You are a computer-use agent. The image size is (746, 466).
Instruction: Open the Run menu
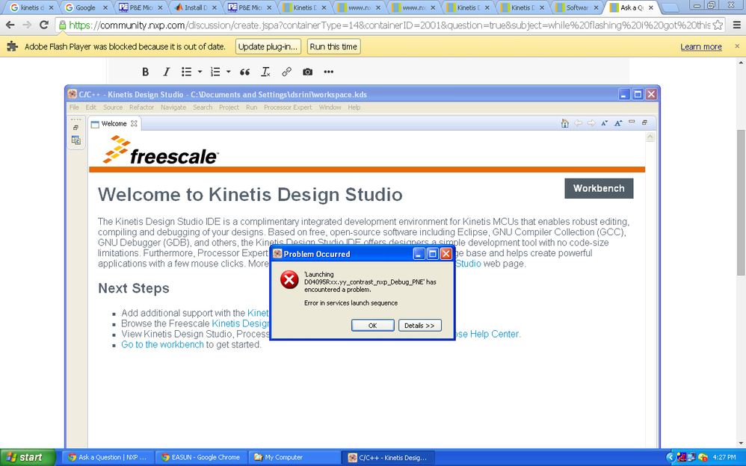point(251,108)
